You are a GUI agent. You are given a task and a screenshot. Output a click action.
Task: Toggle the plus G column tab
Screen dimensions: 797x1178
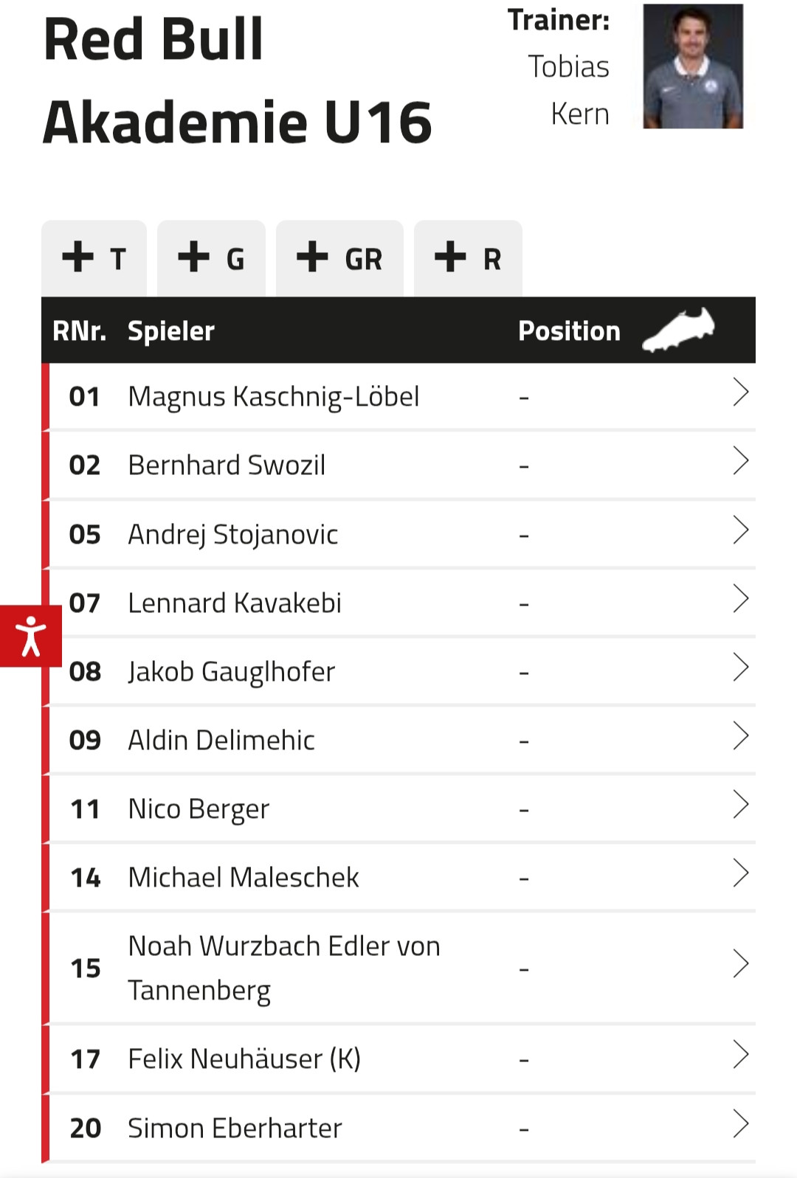(x=211, y=259)
